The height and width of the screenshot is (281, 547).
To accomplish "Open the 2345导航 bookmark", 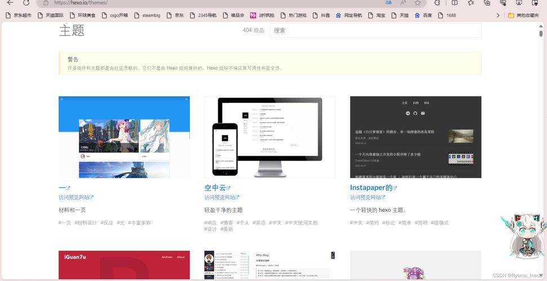I will click(x=203, y=15).
